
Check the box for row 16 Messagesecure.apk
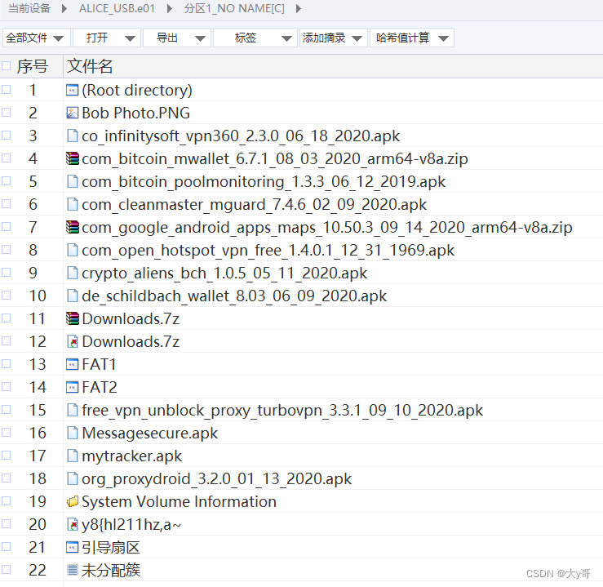pos(7,433)
